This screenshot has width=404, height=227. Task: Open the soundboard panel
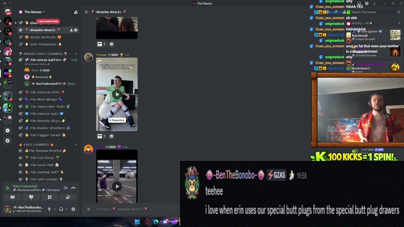[68, 197]
